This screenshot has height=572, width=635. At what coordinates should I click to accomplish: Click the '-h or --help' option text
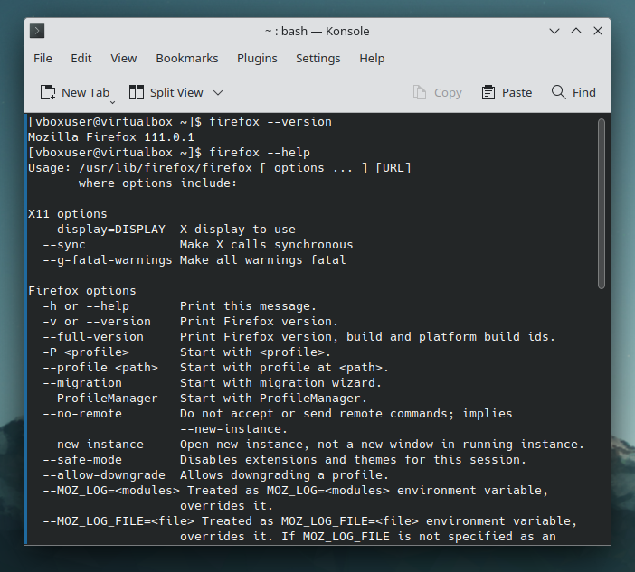pyautogui.click(x=86, y=306)
